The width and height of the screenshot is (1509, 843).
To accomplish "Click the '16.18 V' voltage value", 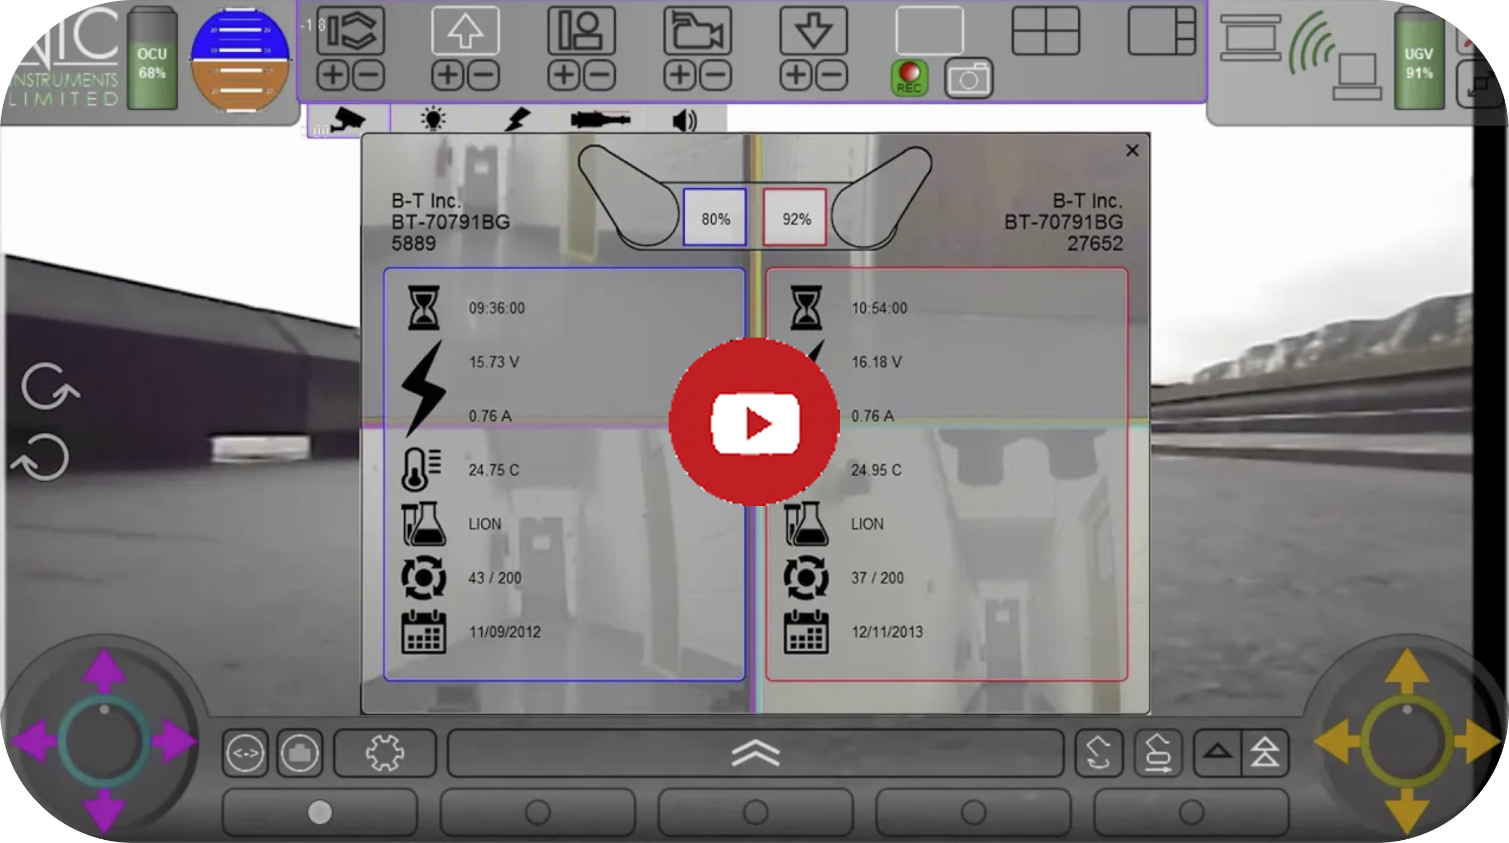I will click(x=876, y=362).
